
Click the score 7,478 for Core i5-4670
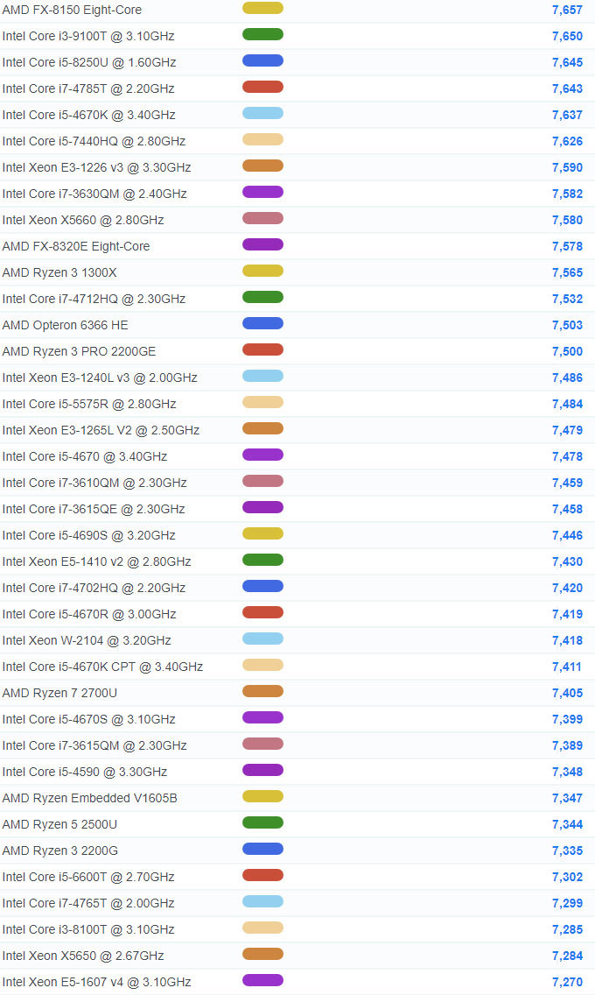(x=567, y=456)
